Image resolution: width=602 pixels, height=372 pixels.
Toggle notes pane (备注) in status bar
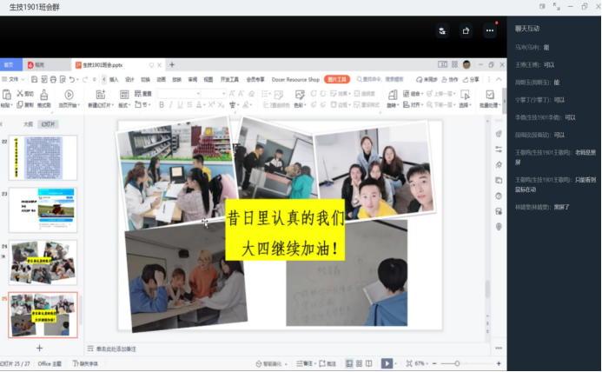point(304,363)
